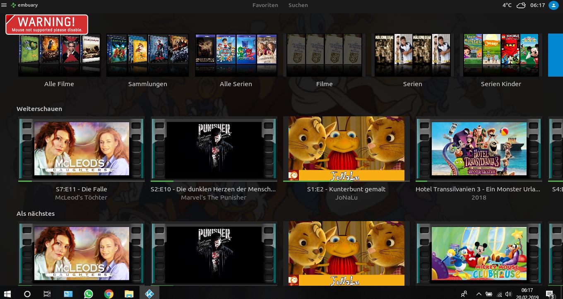Resume the Punisher thumbnail under Weiterschauen
563x299 pixels.
[214, 149]
